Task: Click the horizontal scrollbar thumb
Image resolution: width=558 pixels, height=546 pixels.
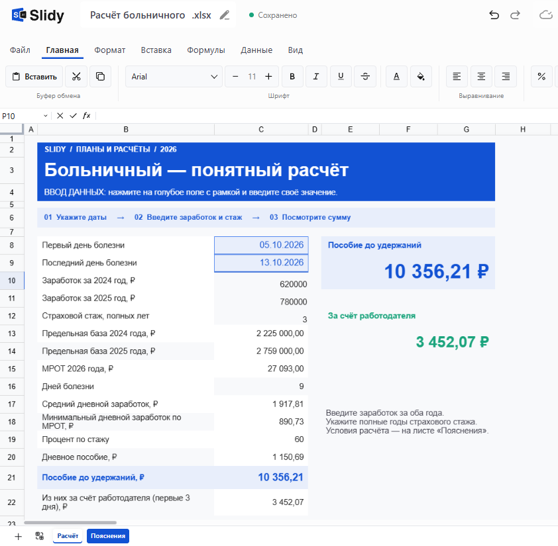Action: [x=70, y=523]
